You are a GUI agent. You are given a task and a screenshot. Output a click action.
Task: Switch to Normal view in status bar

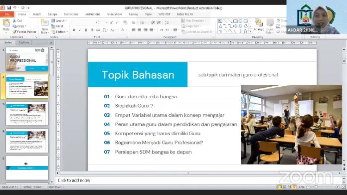point(280,187)
